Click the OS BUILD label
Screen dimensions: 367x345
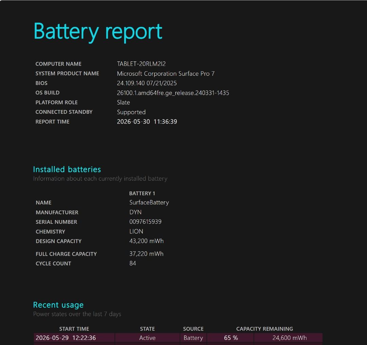pos(48,93)
